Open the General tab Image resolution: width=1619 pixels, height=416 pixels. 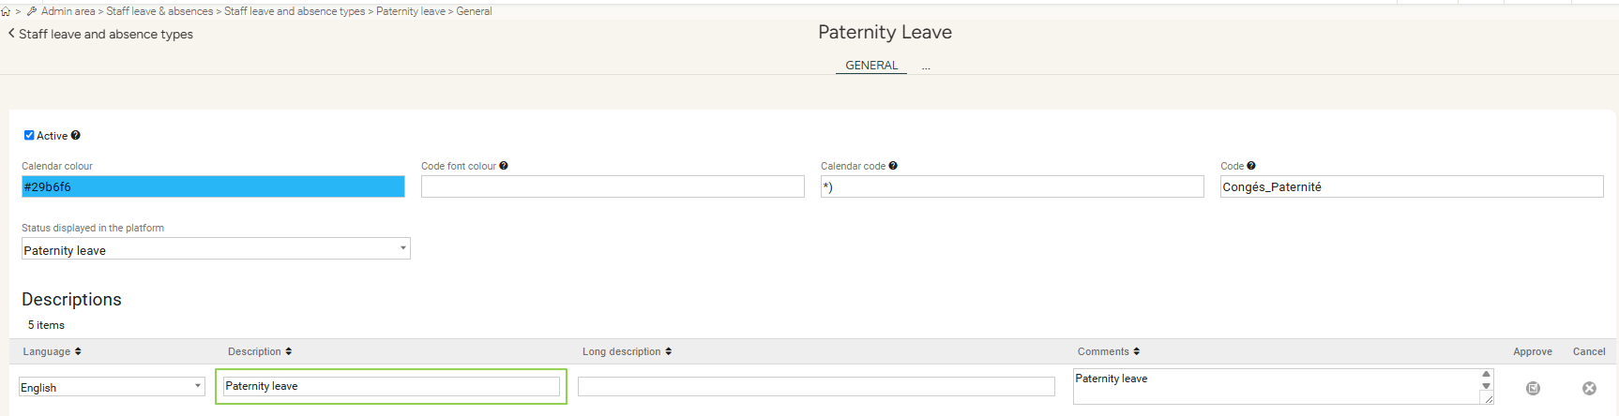(x=871, y=66)
